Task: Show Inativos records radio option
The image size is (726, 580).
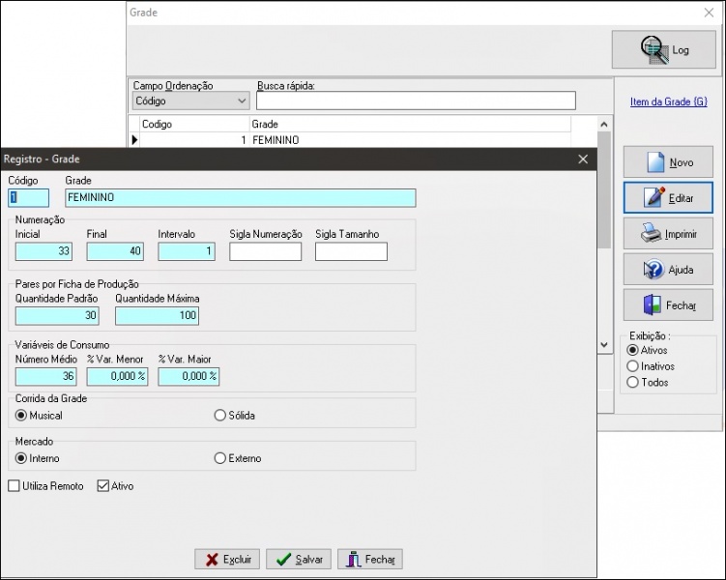Action: 632,366
